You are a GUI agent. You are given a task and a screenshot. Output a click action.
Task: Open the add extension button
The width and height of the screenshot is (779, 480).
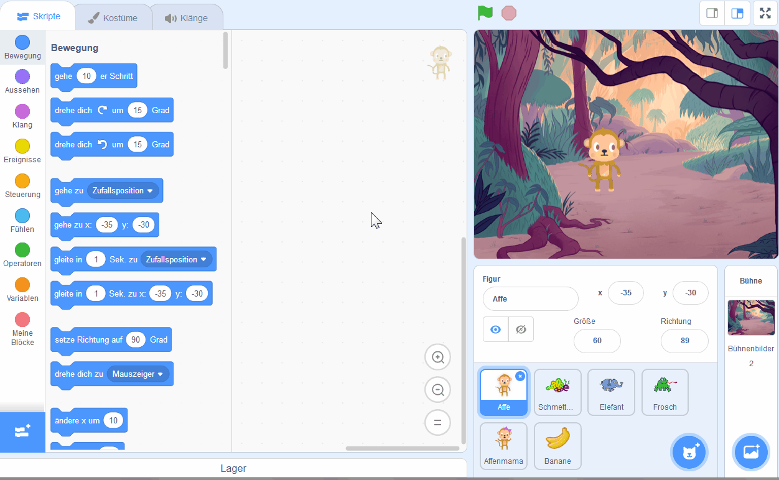22,432
